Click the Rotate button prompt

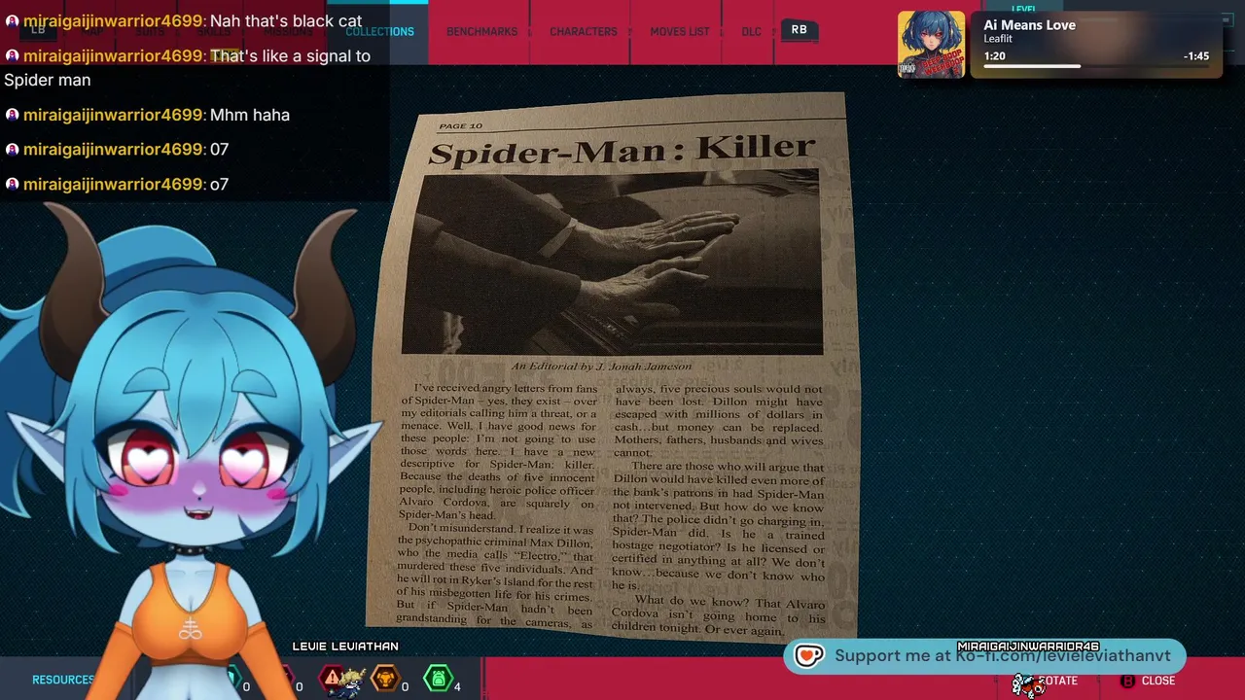click(x=1057, y=681)
